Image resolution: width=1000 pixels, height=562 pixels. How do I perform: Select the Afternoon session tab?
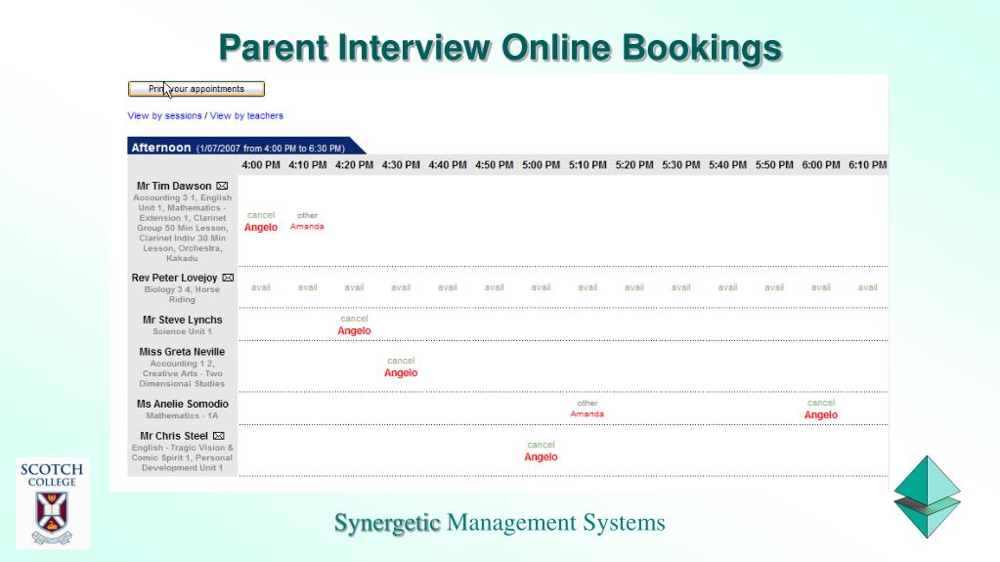[x=246, y=146]
